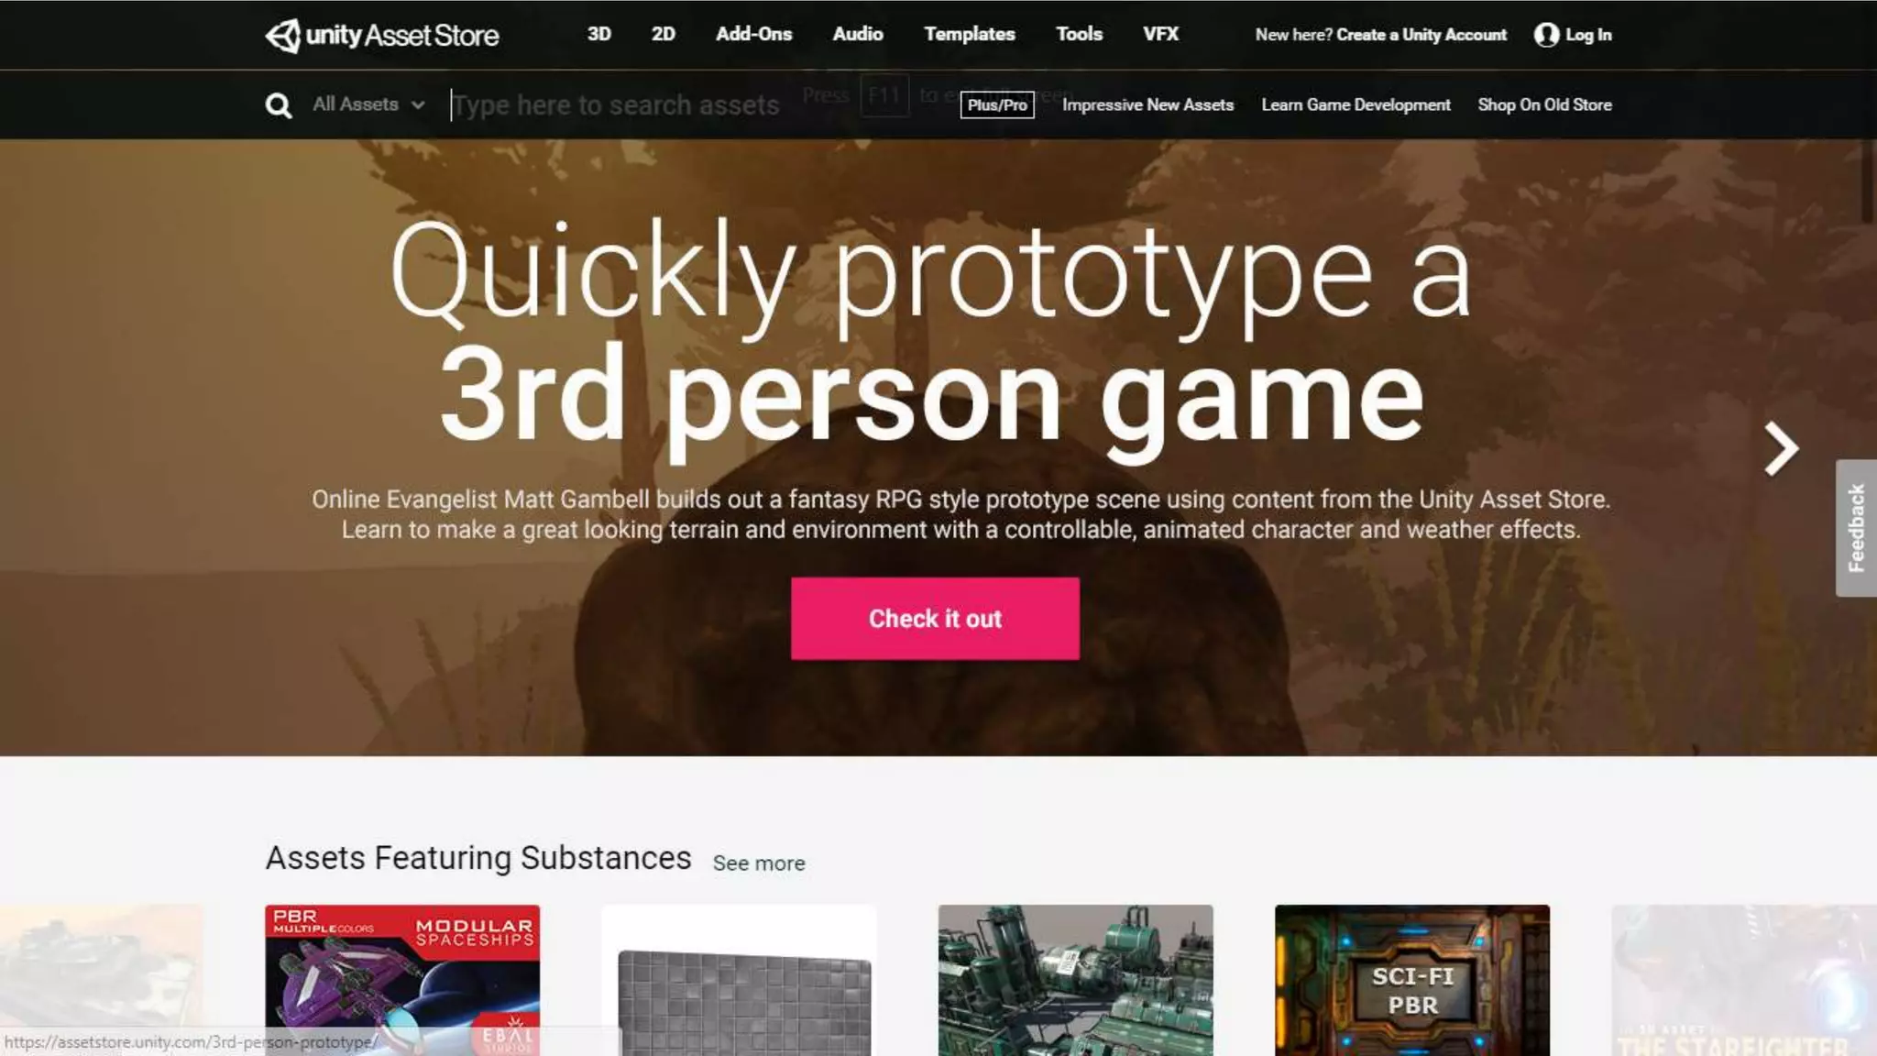
Task: Click the pink Check it out button
Action: [x=935, y=619]
